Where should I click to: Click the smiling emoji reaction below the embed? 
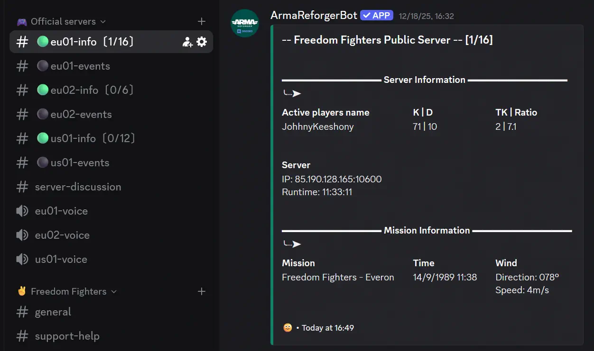[x=287, y=327]
